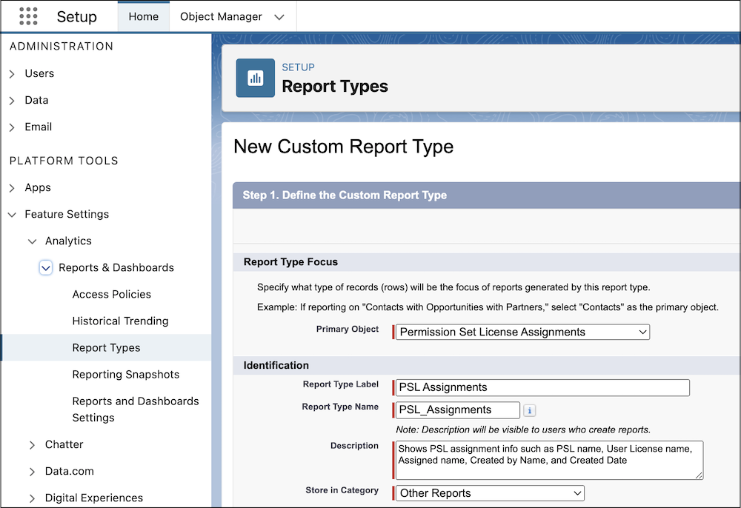Click the Feature Settings label

pos(67,214)
